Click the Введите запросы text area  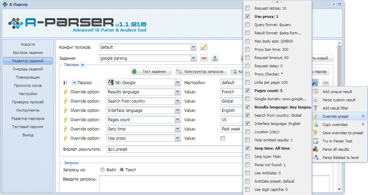tap(171, 184)
